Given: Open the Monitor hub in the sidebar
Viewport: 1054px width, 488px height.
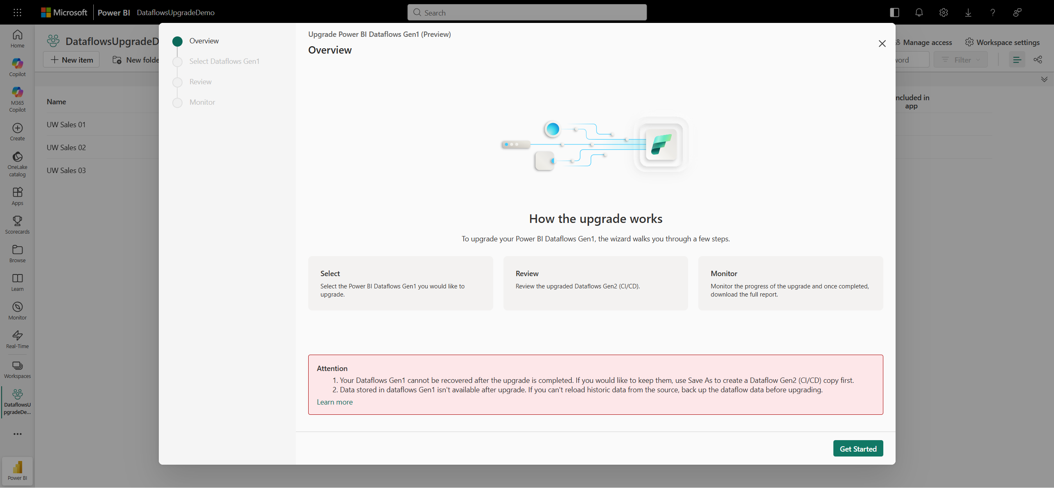Looking at the screenshot, I should 17,311.
